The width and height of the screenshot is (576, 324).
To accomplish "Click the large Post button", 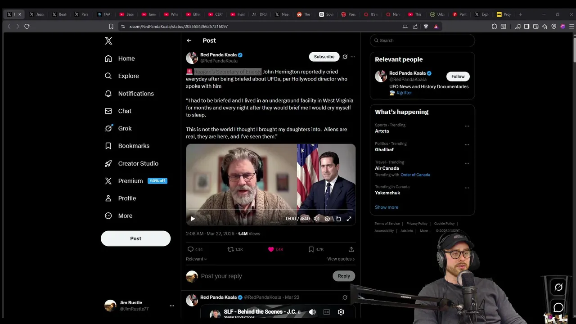I will click(x=135, y=238).
